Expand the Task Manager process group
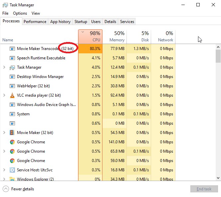This screenshot has height=197, width=221. tap(4, 67)
